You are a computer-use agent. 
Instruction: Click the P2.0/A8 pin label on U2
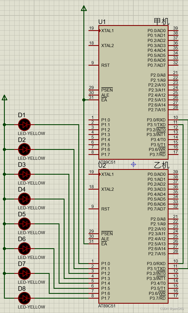(x=158, y=219)
